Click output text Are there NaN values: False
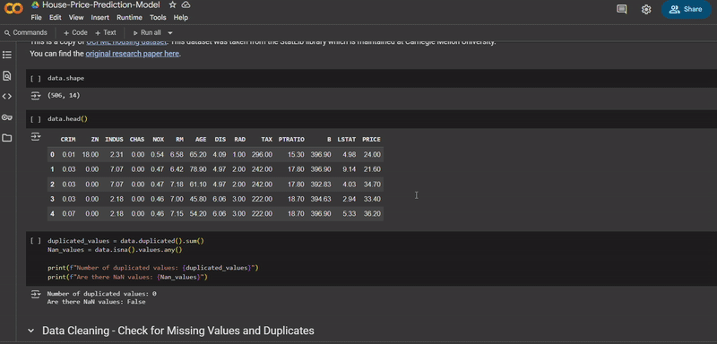Viewport: 717px width, 344px height. click(96, 302)
